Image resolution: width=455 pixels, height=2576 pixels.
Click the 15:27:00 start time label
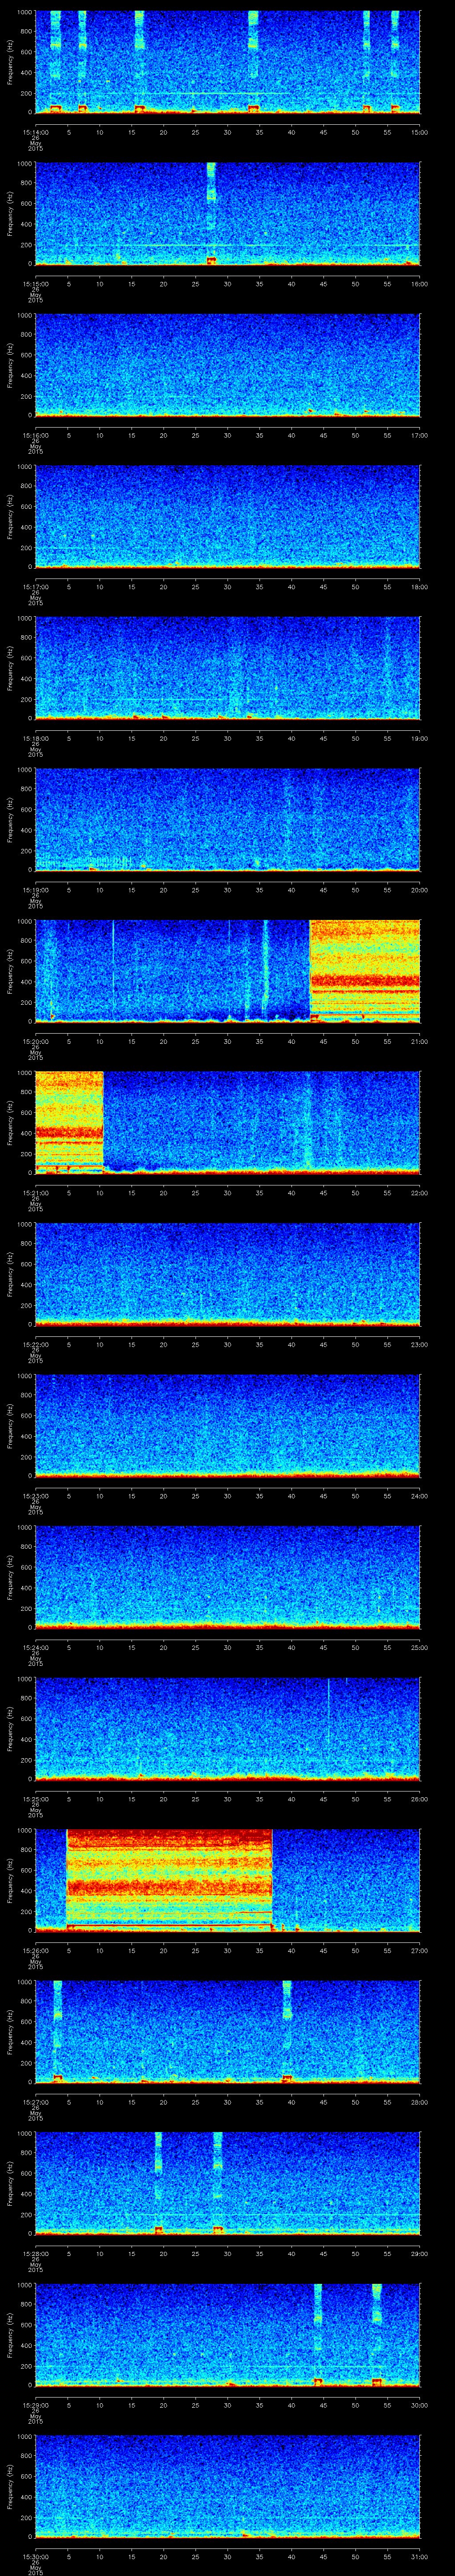click(x=35, y=2102)
